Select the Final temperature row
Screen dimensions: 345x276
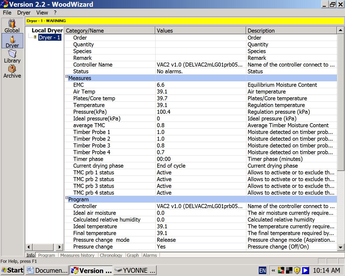[x=201, y=233]
